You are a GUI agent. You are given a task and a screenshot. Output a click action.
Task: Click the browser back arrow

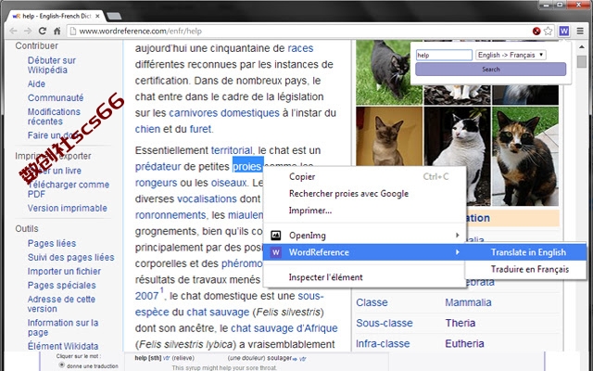coord(13,31)
